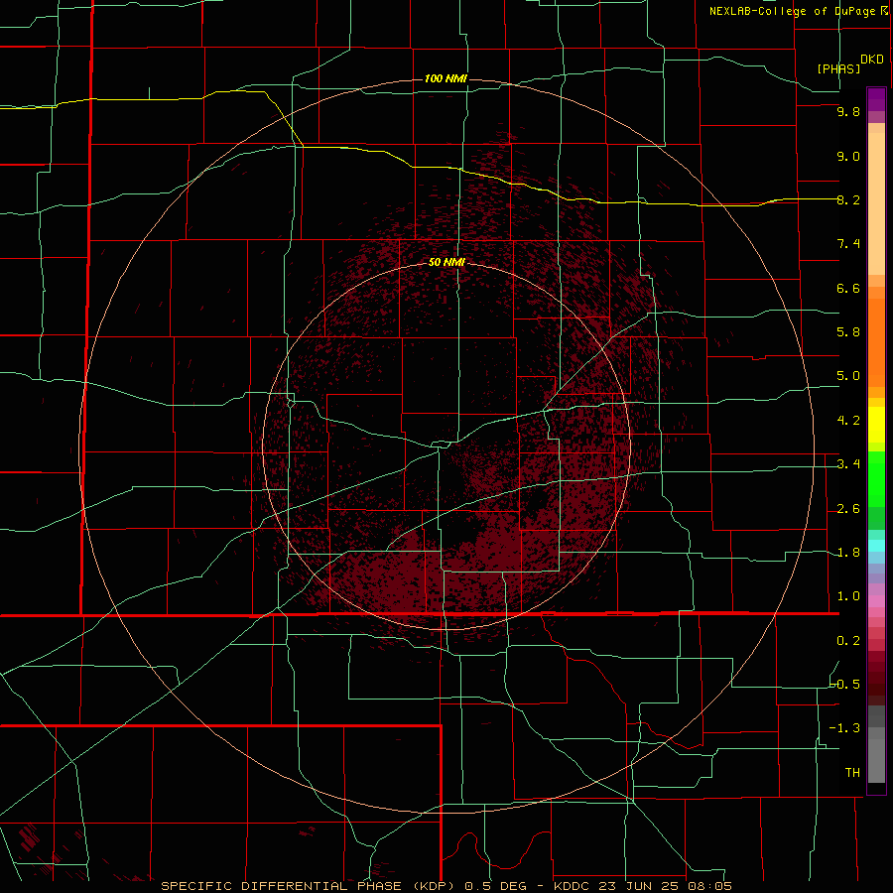Click the yellow segment of the color bar
The height and width of the screenshot is (893, 893).
[876, 425]
